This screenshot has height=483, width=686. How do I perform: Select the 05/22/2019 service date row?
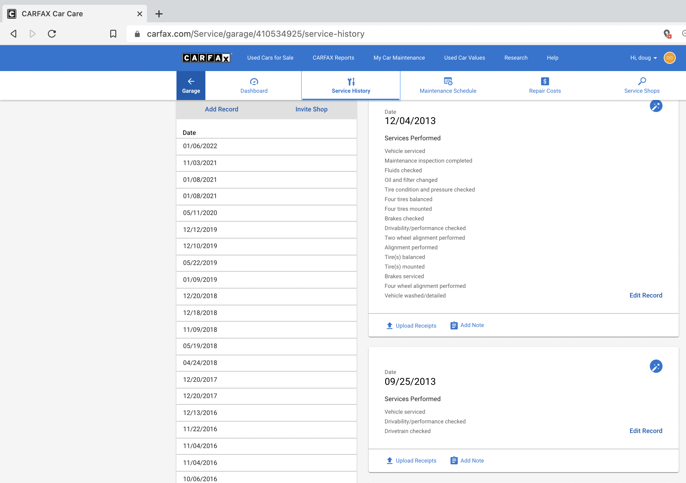coord(267,263)
